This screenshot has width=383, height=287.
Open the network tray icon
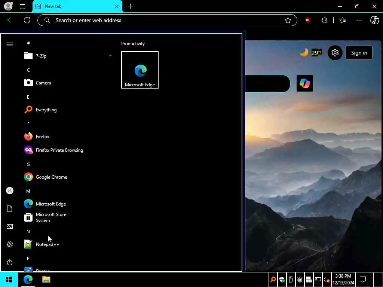coord(318,280)
